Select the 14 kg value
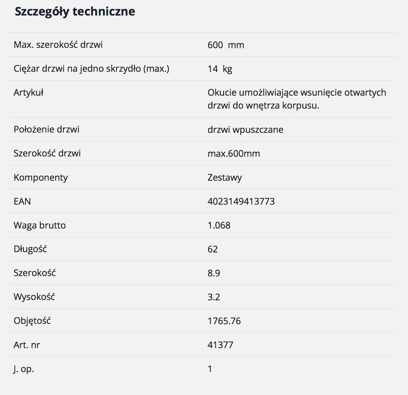The height and width of the screenshot is (395, 408). tap(220, 69)
